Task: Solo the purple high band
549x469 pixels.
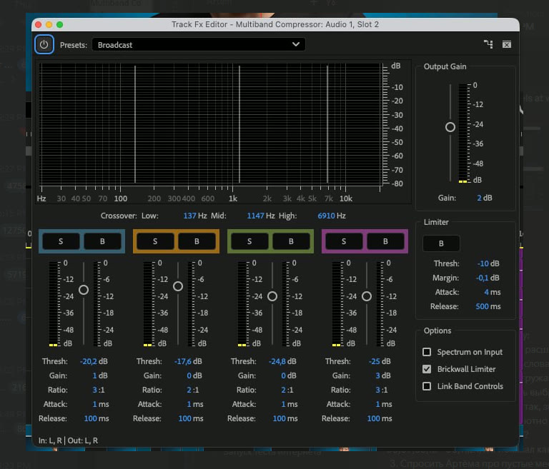Action: [344, 241]
